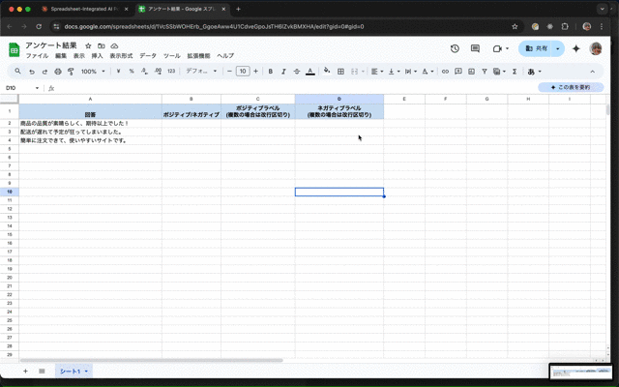This screenshot has width=619, height=387.
Task: Open zoom level 100% dropdown
Action: [93, 72]
